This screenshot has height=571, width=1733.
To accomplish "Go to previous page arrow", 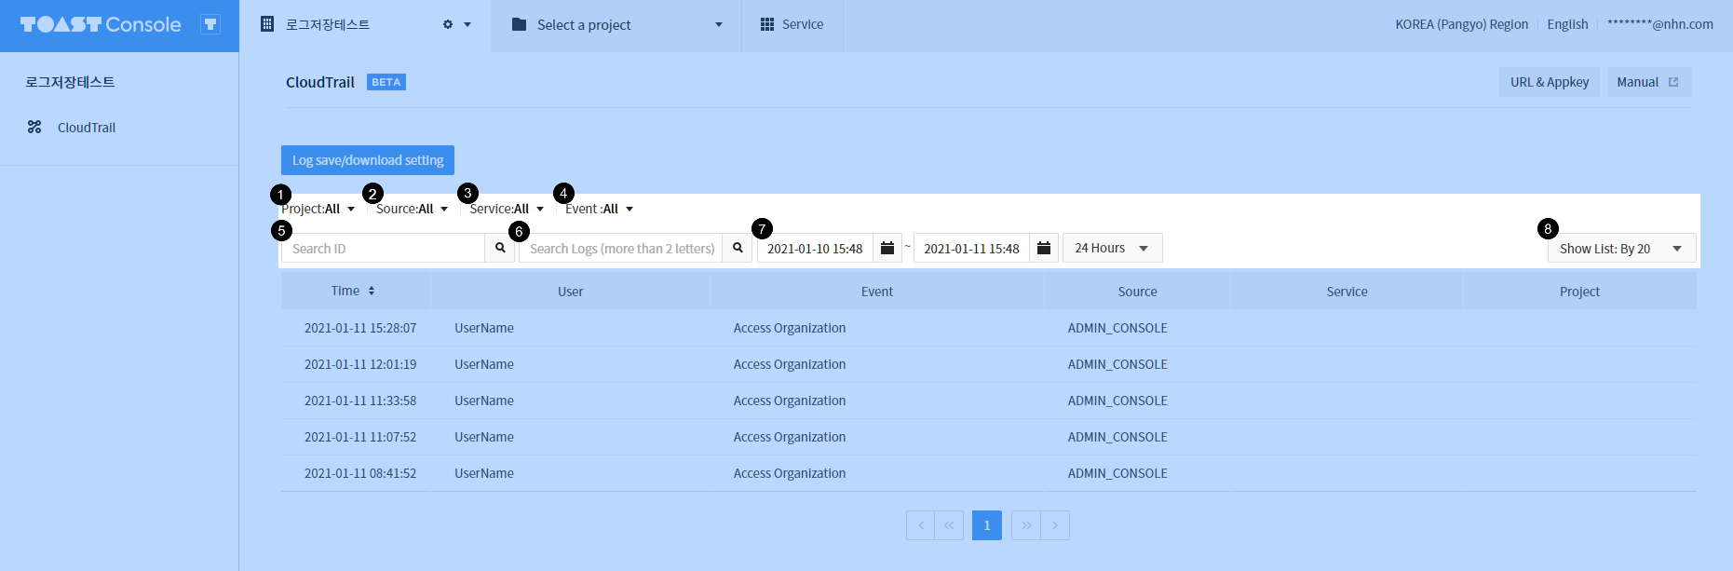I will (920, 525).
